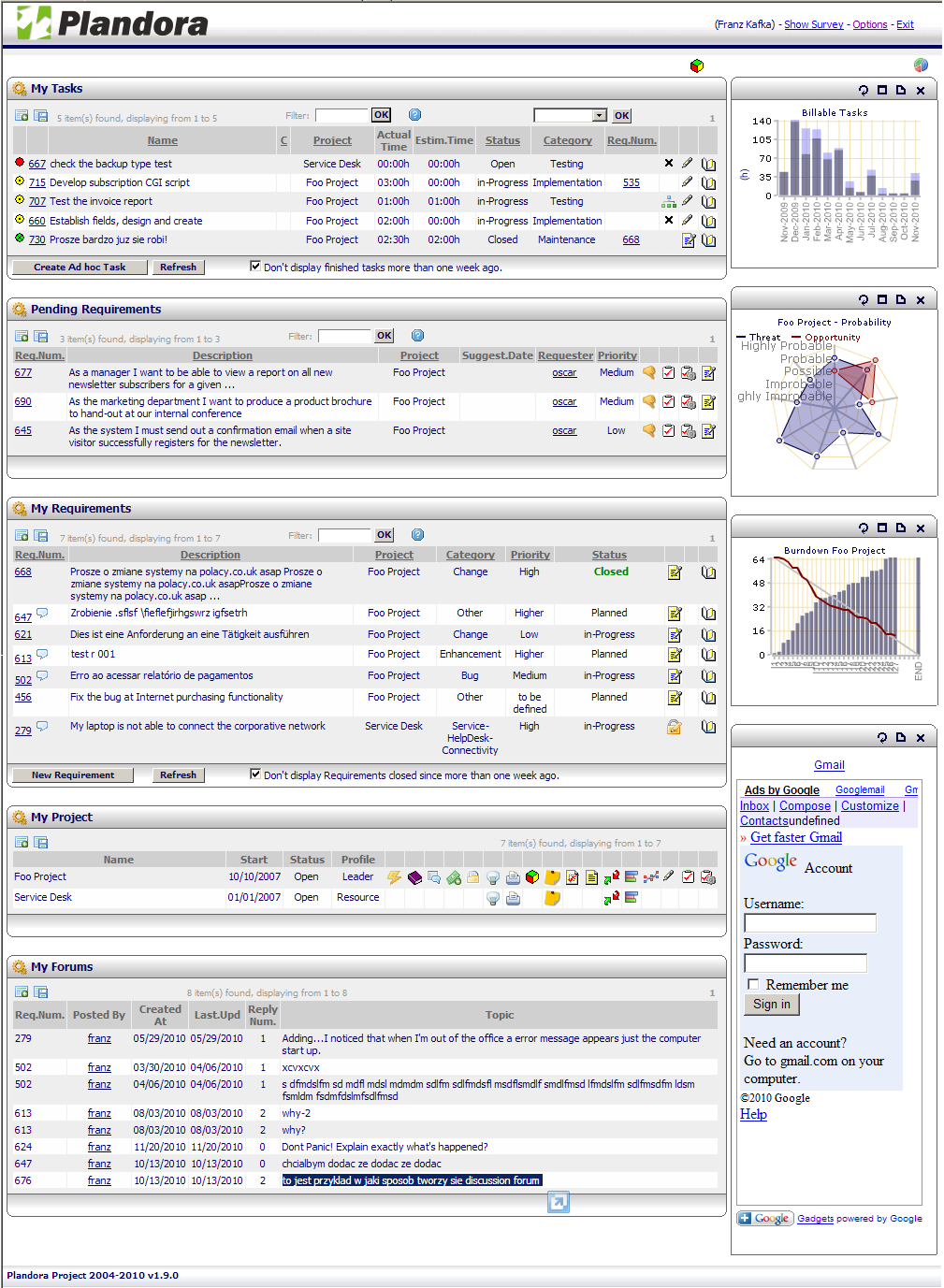Sort My Tasks by Category column header
Image resolution: width=944 pixels, height=1288 pixels.
point(567,140)
